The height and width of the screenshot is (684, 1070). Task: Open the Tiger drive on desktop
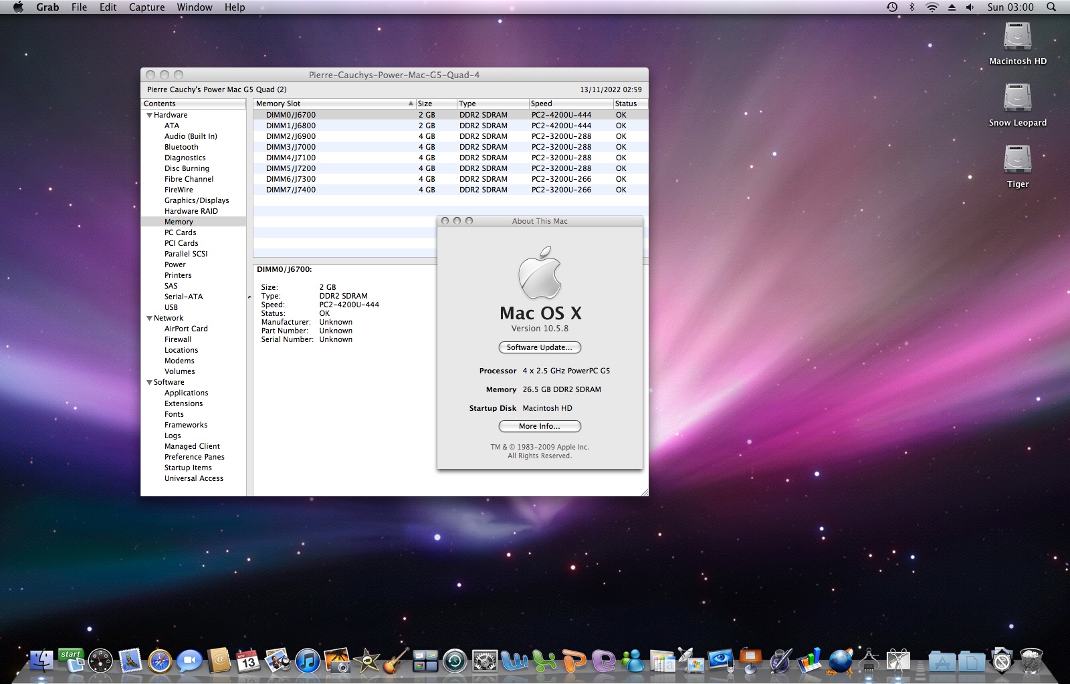[1017, 160]
